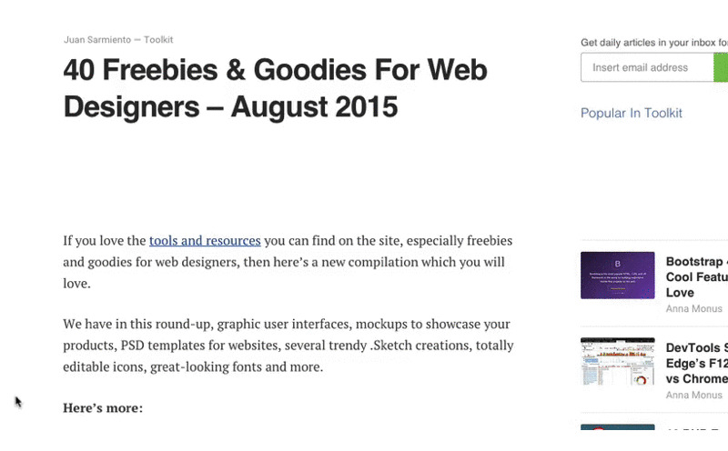This screenshot has height=451, width=728.
Task: Open the Bootstrap Cool Features article title
Action: coord(696,277)
